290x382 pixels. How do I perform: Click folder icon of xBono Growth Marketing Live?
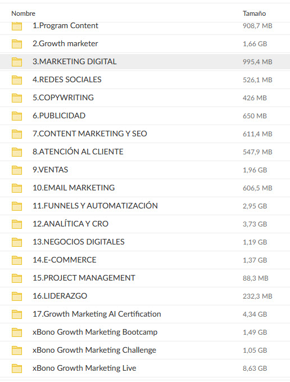click(17, 368)
